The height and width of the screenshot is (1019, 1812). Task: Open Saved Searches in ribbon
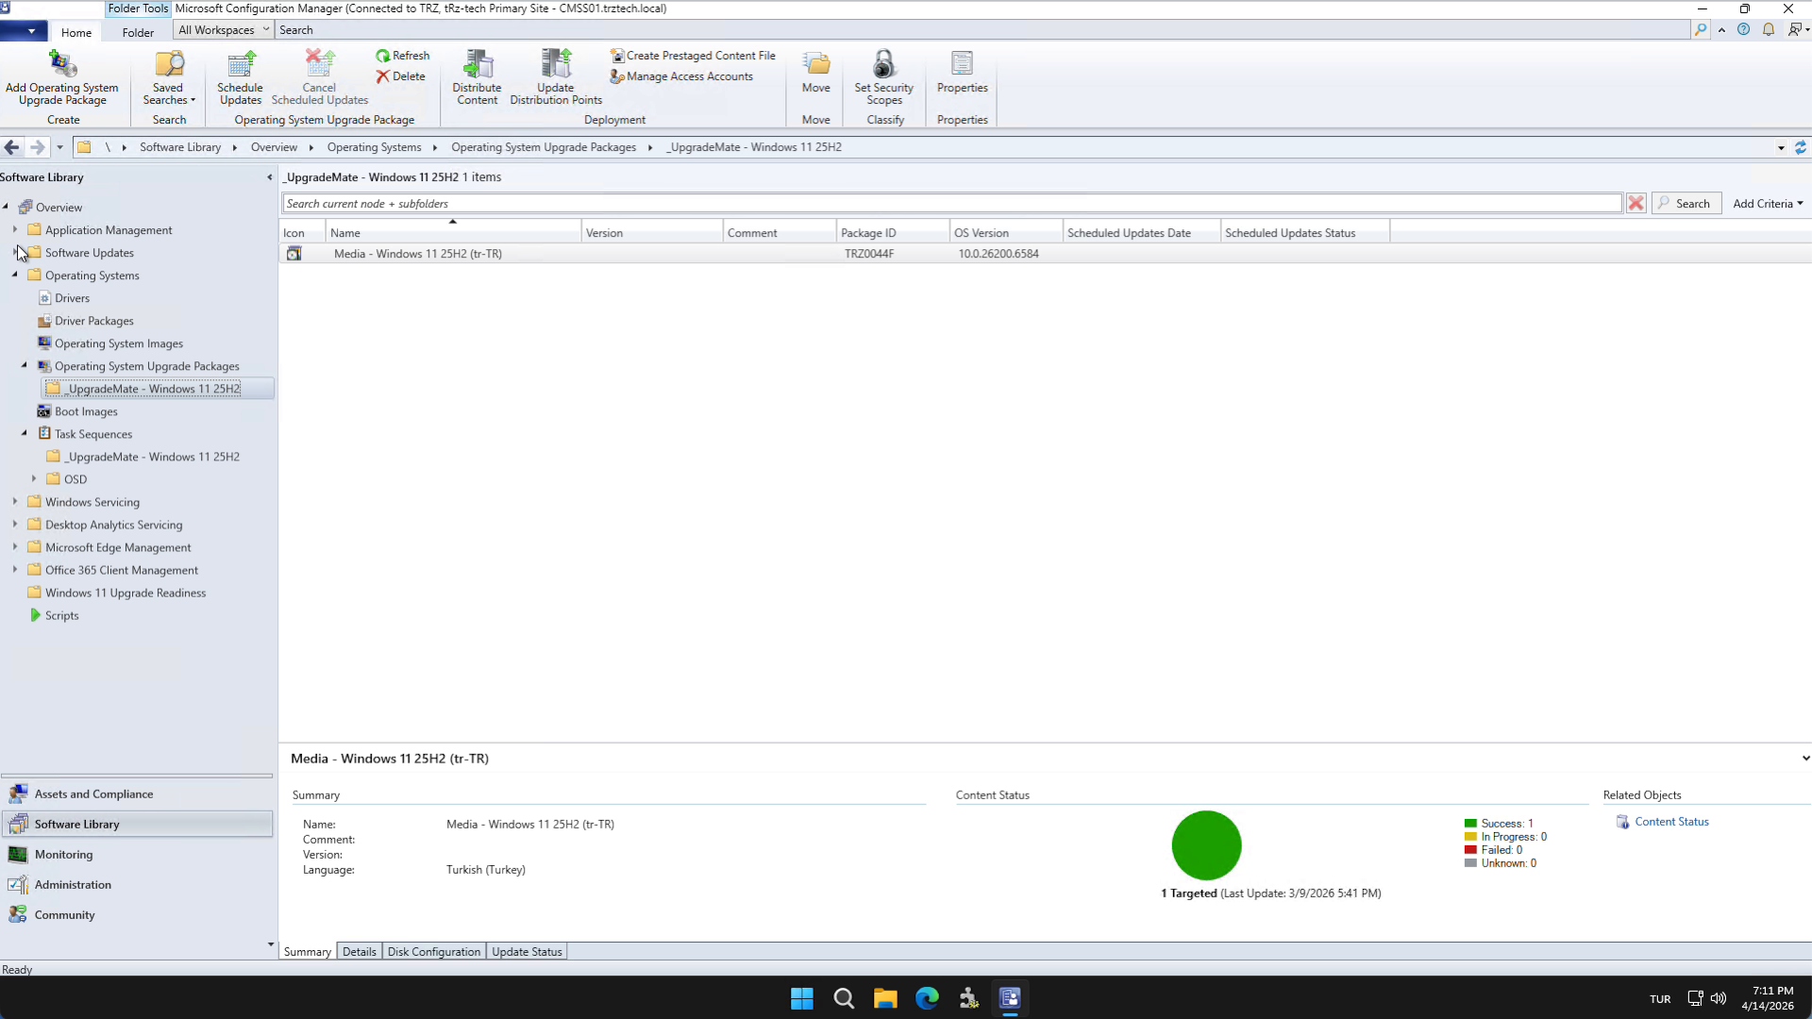(x=169, y=77)
